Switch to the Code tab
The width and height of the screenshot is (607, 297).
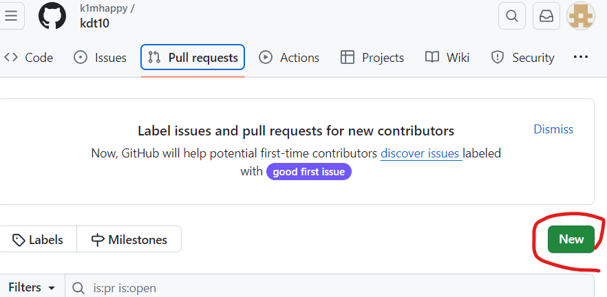coord(28,58)
